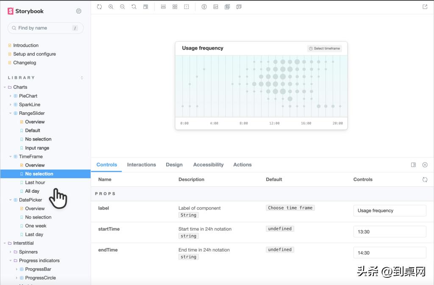This screenshot has height=285, width=434.
Task: Click the startTime input field showing 13:30
Action: (389, 232)
